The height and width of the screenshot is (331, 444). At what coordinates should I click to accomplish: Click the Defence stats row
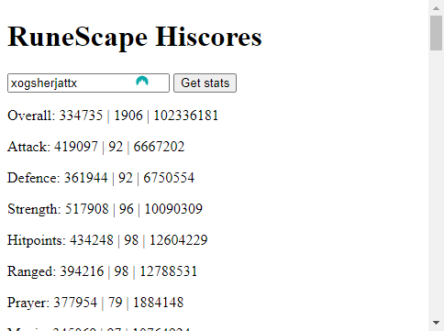pyautogui.click(x=101, y=178)
